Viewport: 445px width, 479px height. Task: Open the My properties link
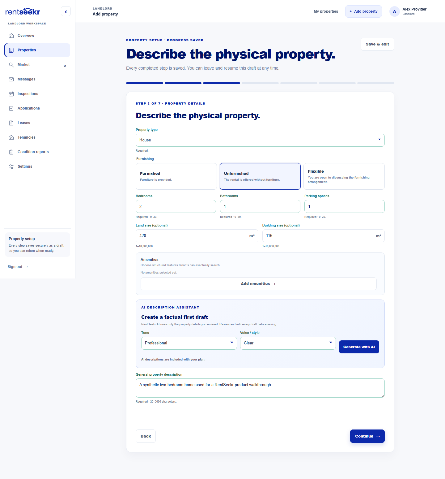click(x=326, y=11)
